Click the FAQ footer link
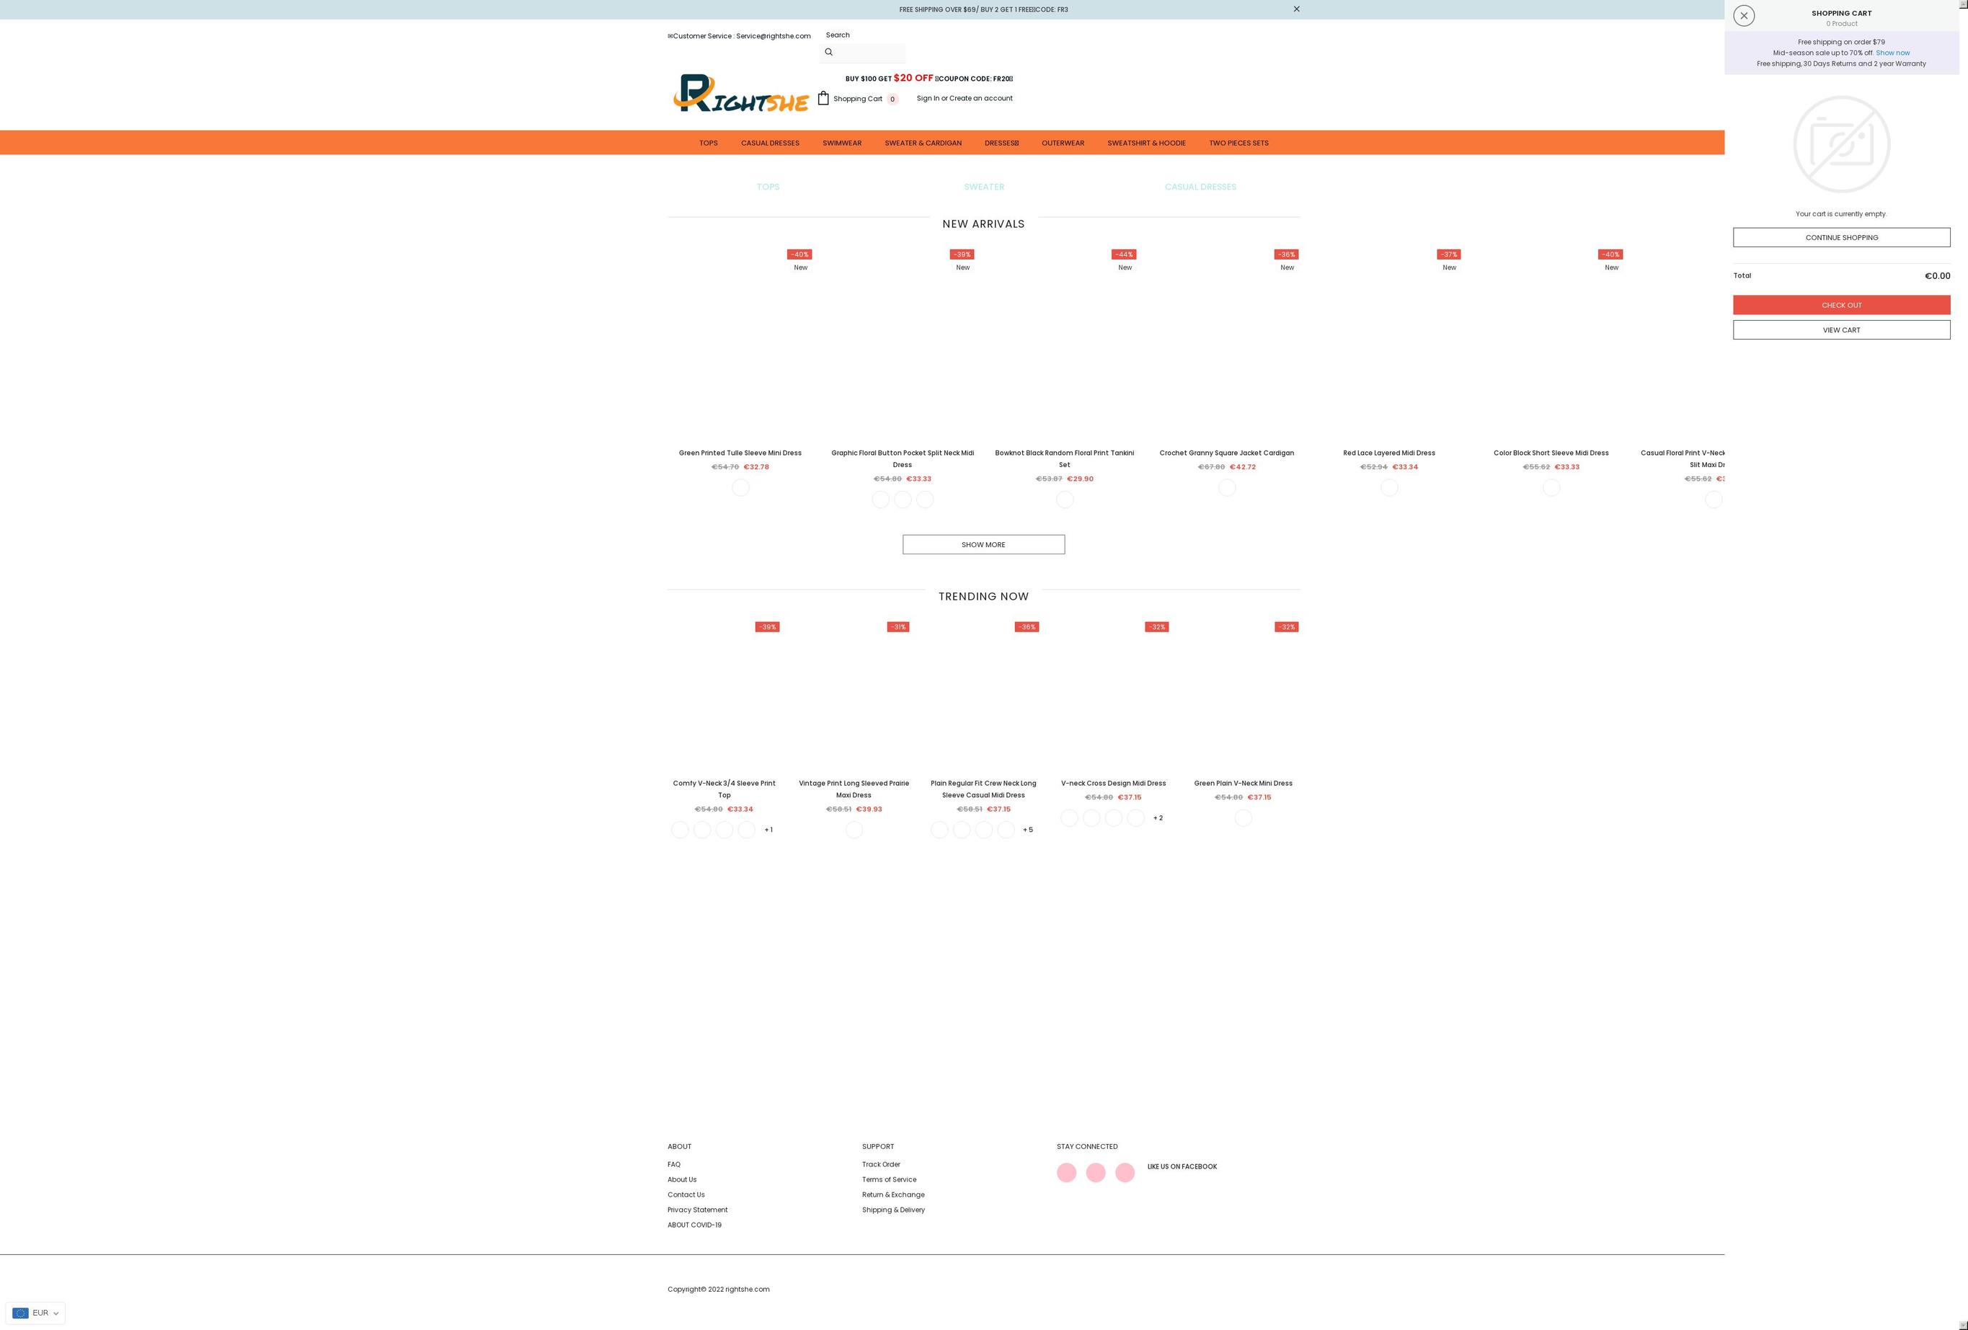Viewport: 1968px width, 1330px height. pyautogui.click(x=673, y=1164)
